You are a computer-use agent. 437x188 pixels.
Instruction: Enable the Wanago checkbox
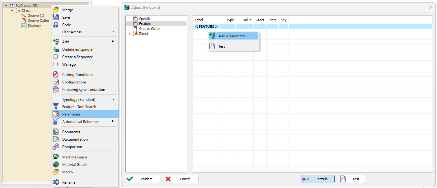click(x=56, y=64)
